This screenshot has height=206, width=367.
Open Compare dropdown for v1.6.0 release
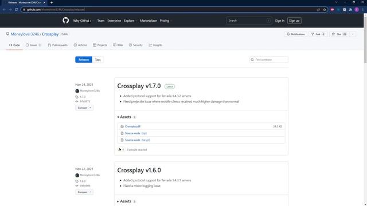(x=84, y=192)
